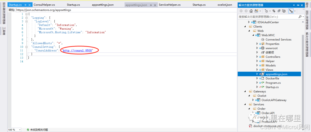The width and height of the screenshot is (311, 132).
Task: Click the pin icon on gray appsettings.json tab
Action: pos(151,5)
